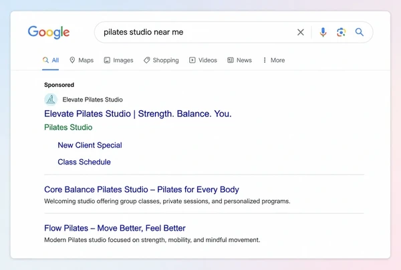Click the three-dot icon beside More

265,60
